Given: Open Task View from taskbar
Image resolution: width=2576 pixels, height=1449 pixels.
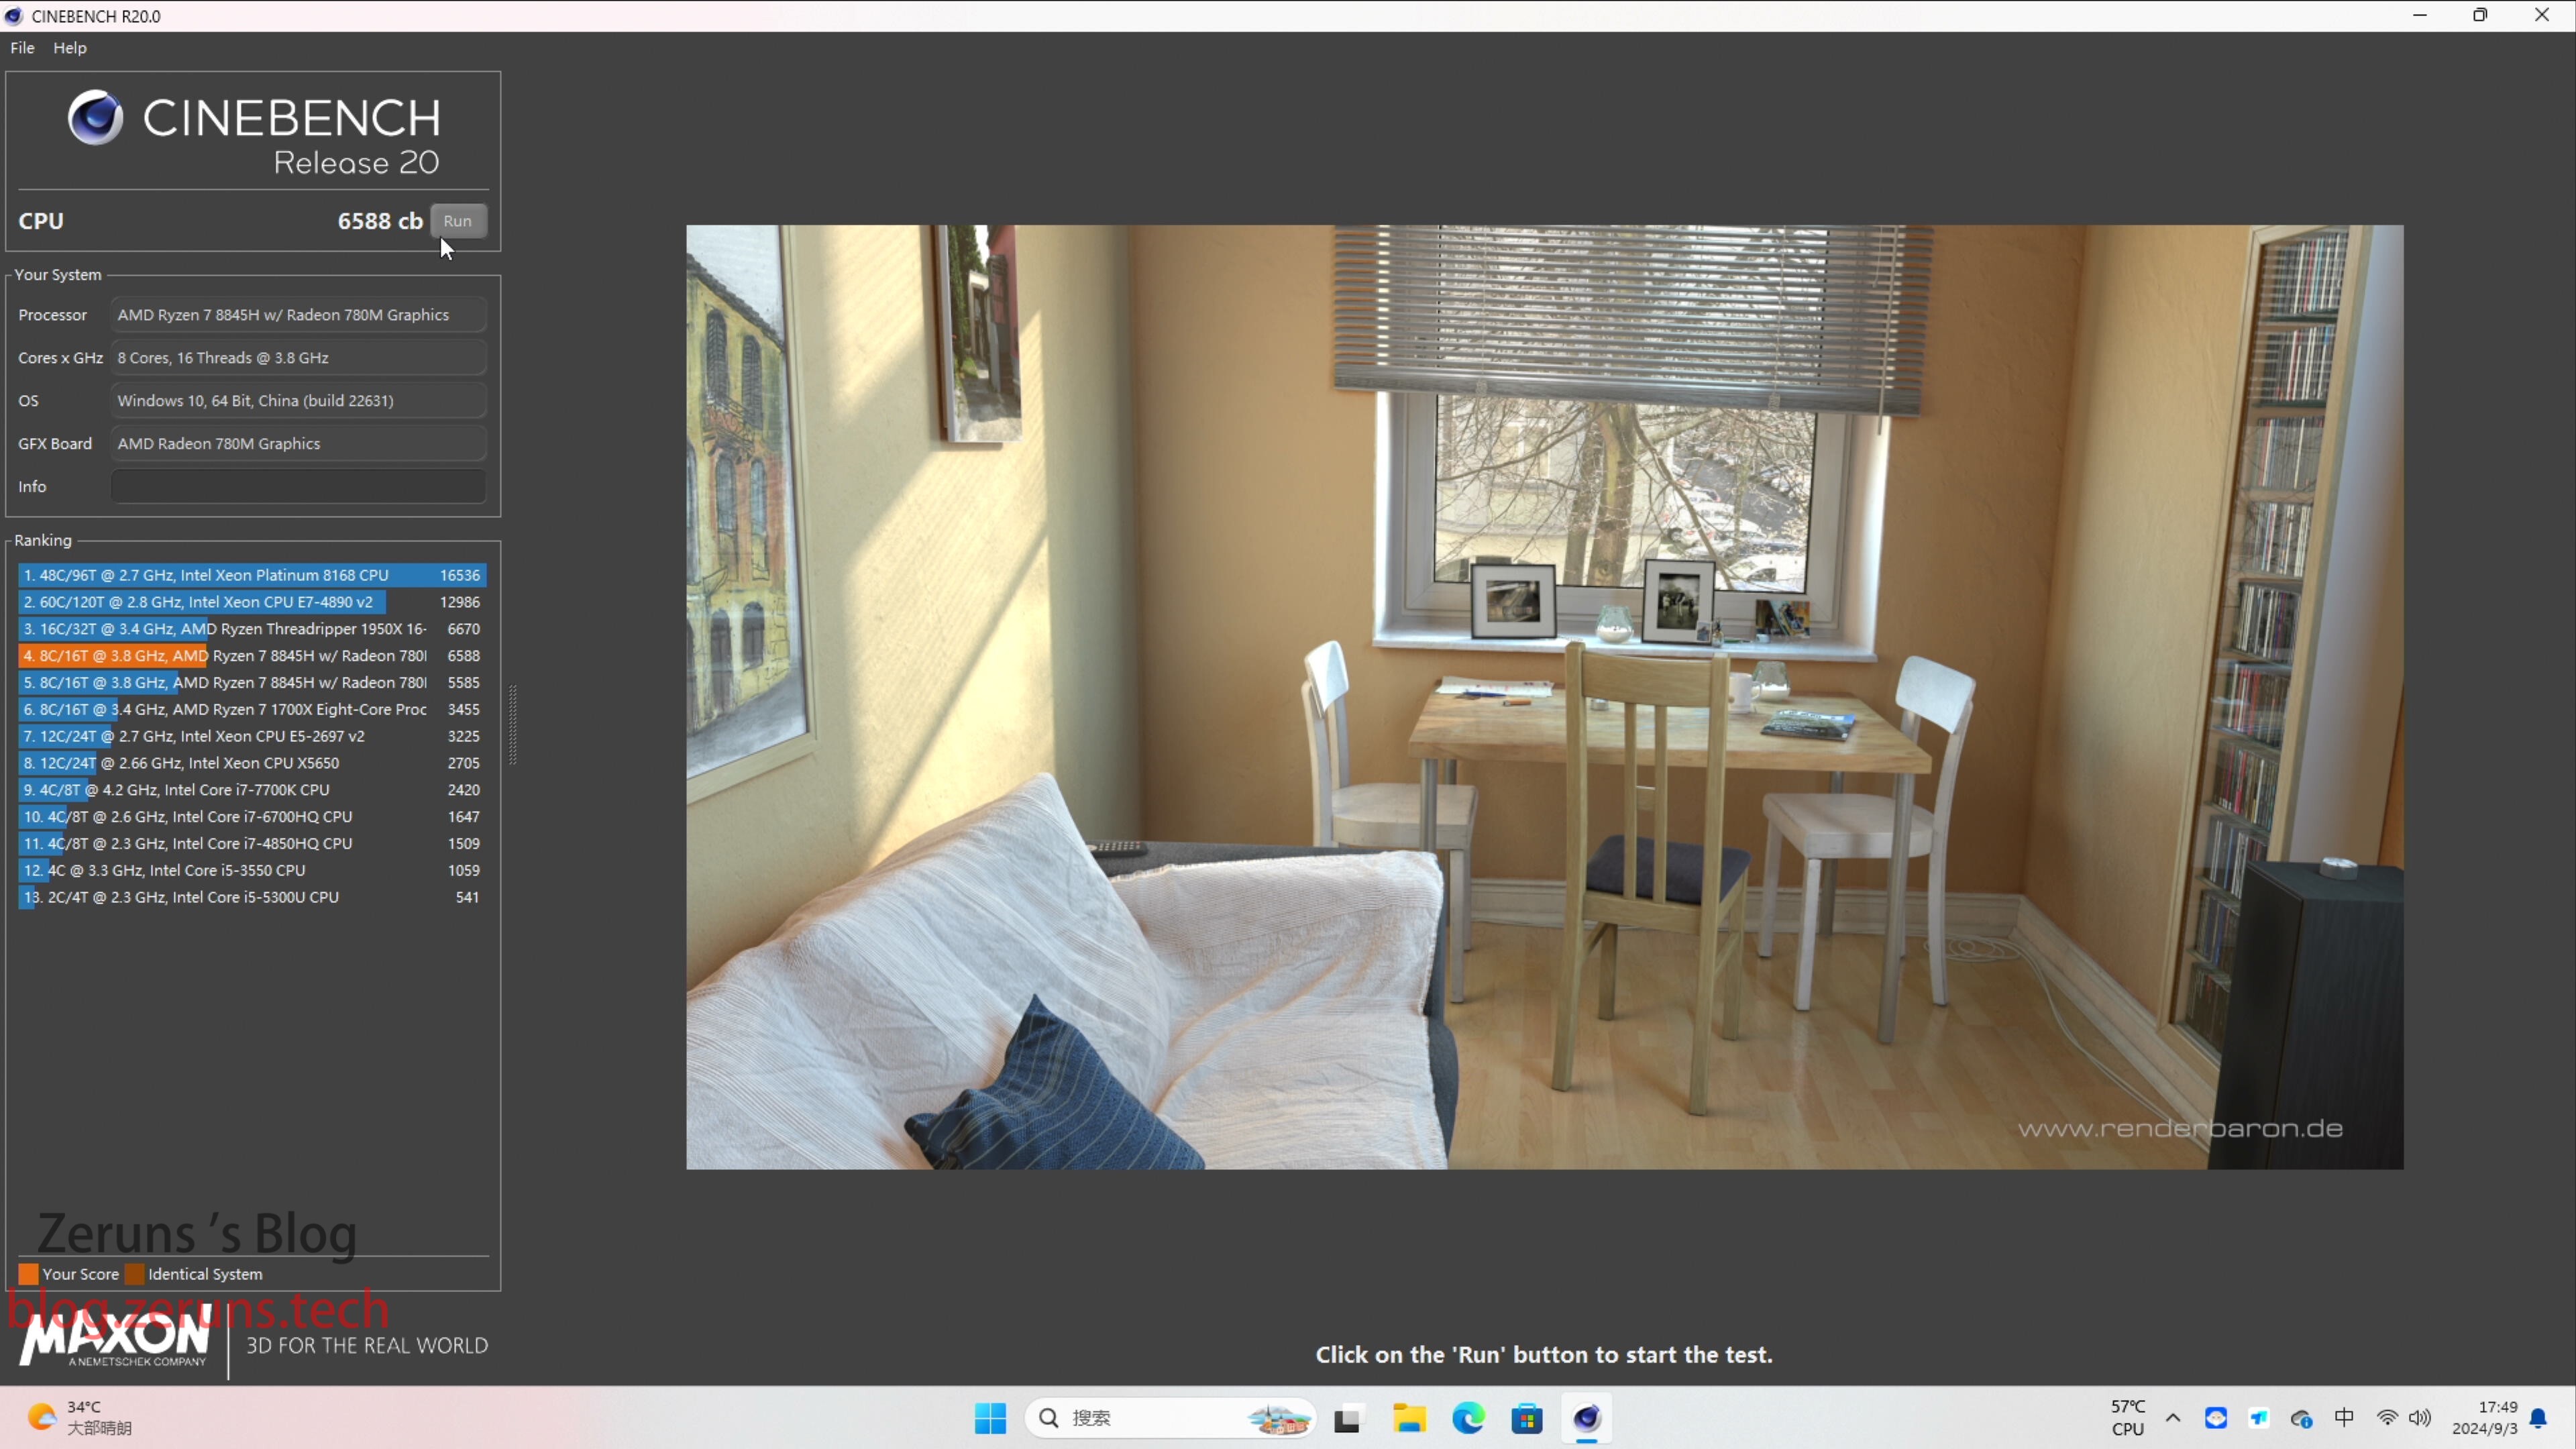Looking at the screenshot, I should pos(1347,1418).
